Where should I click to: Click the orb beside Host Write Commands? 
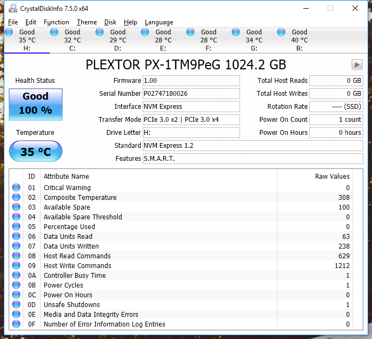point(16,266)
